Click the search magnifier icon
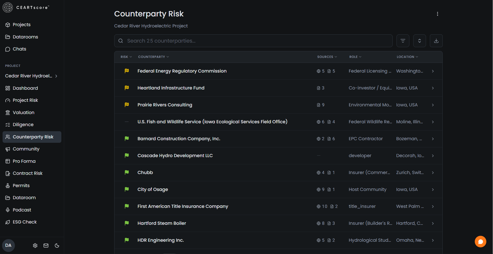The height and width of the screenshot is (254, 493). (121, 41)
